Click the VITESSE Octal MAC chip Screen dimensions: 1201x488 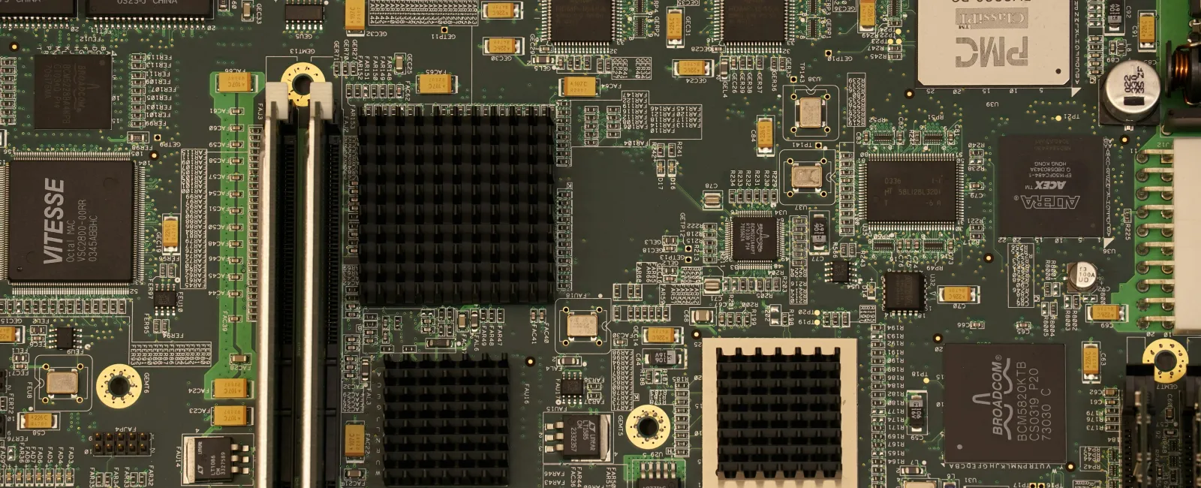pyautogui.click(x=71, y=221)
